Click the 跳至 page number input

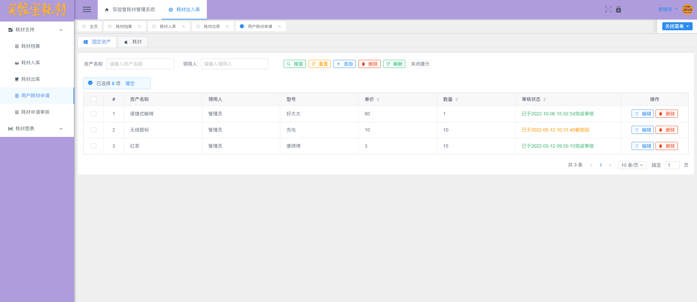[x=672, y=165]
